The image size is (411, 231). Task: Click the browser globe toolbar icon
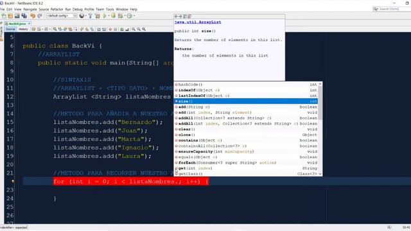click(x=82, y=16)
